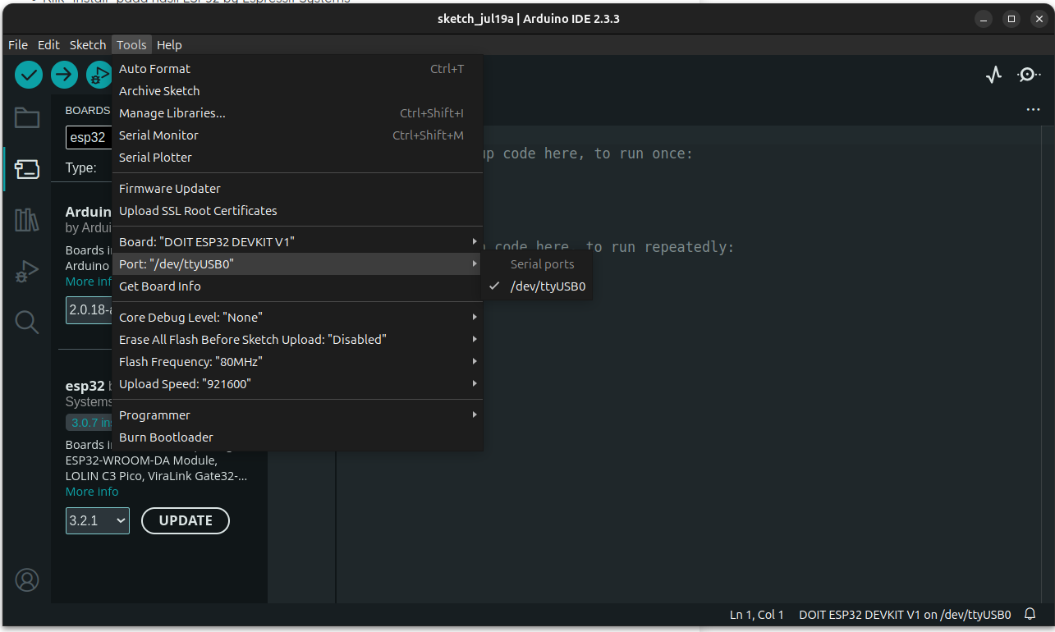This screenshot has width=1055, height=632.
Task: Open the Serial Monitor magnifier icon
Action: (1029, 75)
